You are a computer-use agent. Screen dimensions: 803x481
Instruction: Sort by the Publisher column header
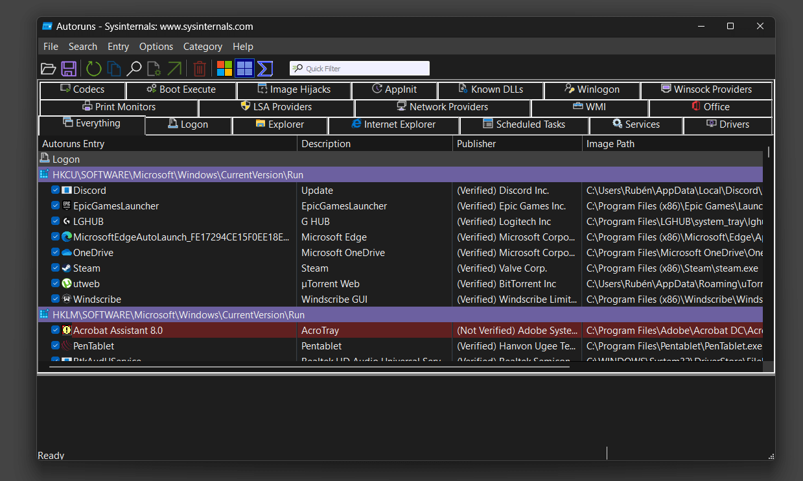click(x=517, y=144)
